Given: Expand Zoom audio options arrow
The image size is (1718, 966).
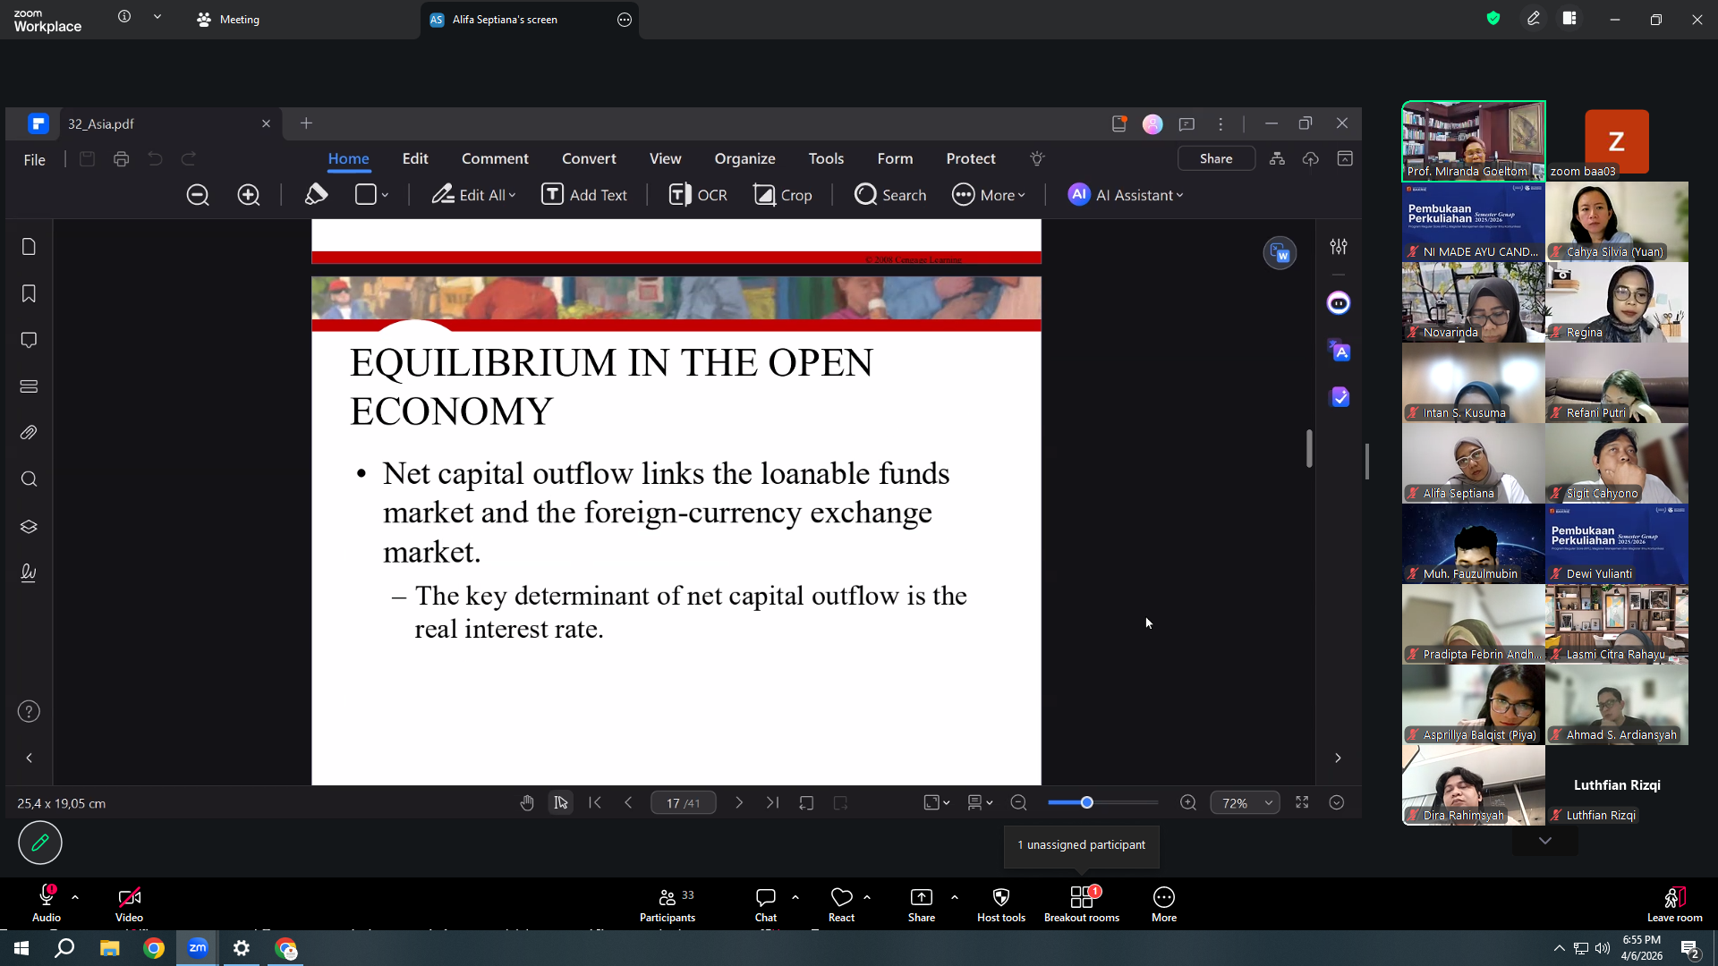Looking at the screenshot, I should pyautogui.click(x=75, y=896).
